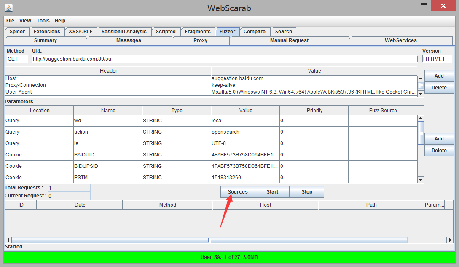
Task: Click the Total Requests field
Action: pyautogui.click(x=69, y=188)
